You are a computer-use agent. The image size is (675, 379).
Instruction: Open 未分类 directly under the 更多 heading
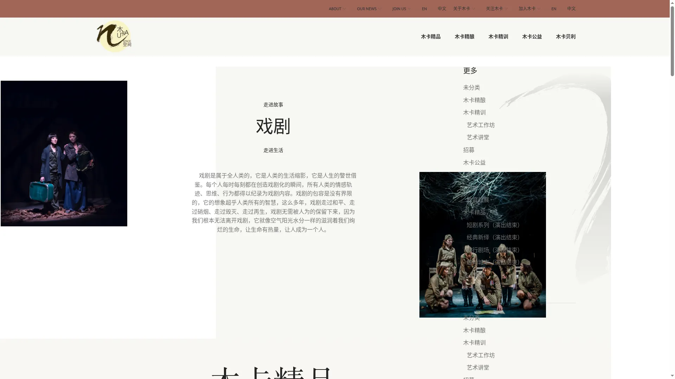(471, 88)
